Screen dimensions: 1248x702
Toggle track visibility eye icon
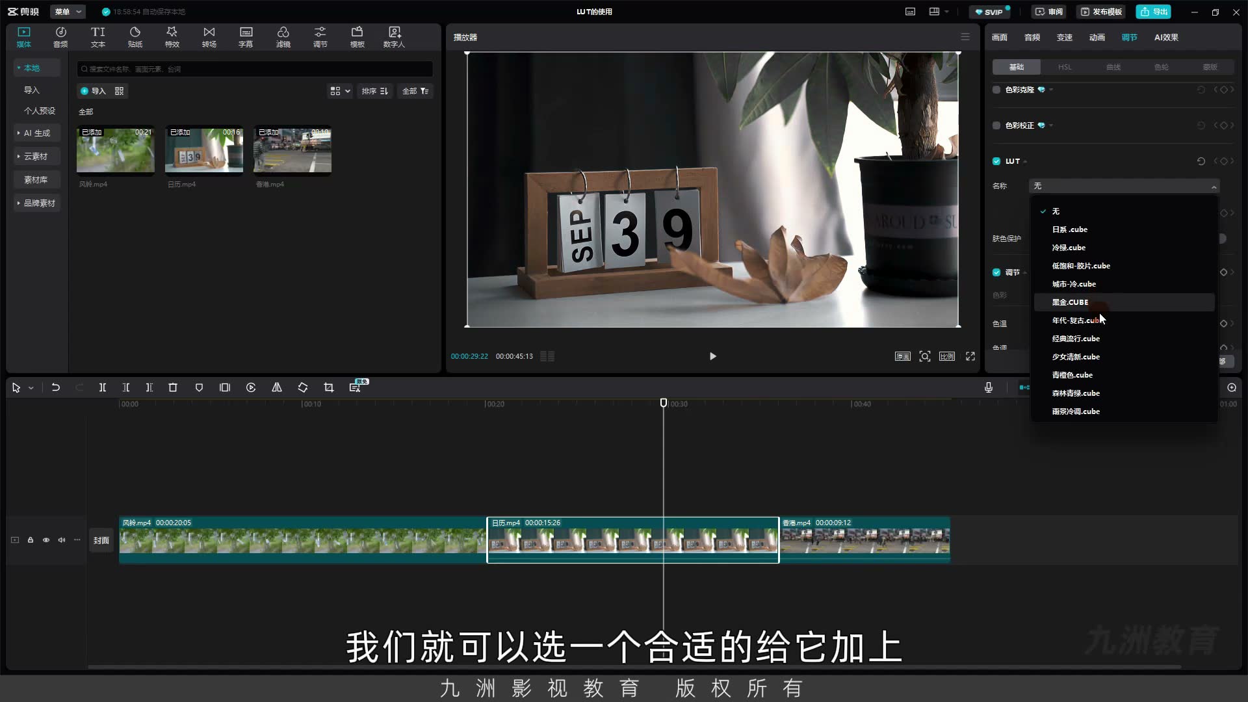click(x=46, y=540)
